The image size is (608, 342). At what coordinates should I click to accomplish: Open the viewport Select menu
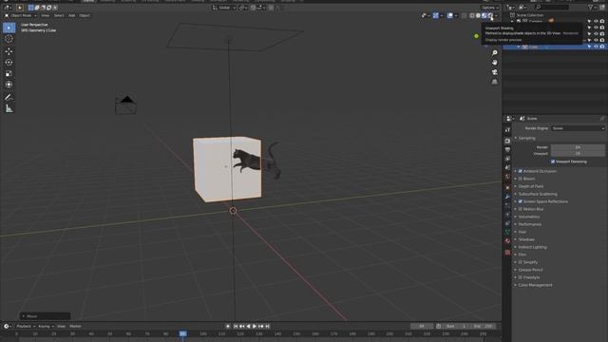[x=59, y=15]
